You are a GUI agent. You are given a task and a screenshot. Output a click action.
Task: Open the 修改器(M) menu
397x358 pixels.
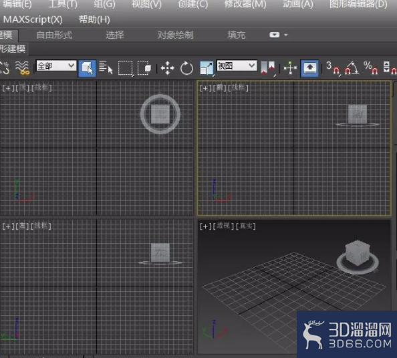pos(245,4)
